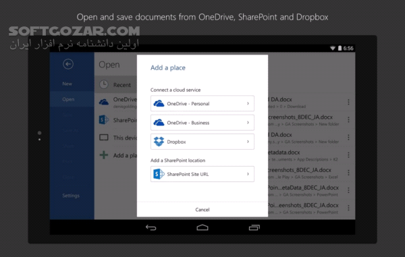Tap the Wi-Fi status icon
This screenshot has width=405, height=257.
pyautogui.click(x=333, y=49)
